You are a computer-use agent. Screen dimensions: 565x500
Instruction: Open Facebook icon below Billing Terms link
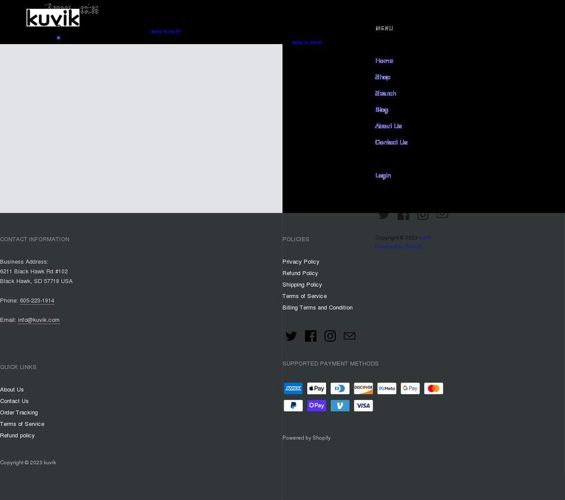[x=311, y=336]
